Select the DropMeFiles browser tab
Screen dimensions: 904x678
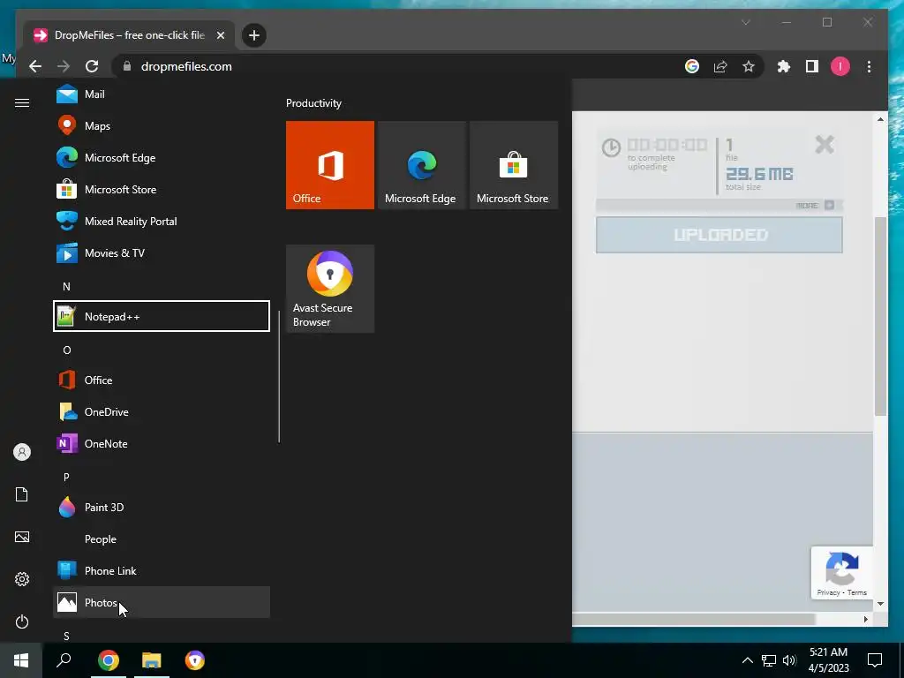(129, 35)
